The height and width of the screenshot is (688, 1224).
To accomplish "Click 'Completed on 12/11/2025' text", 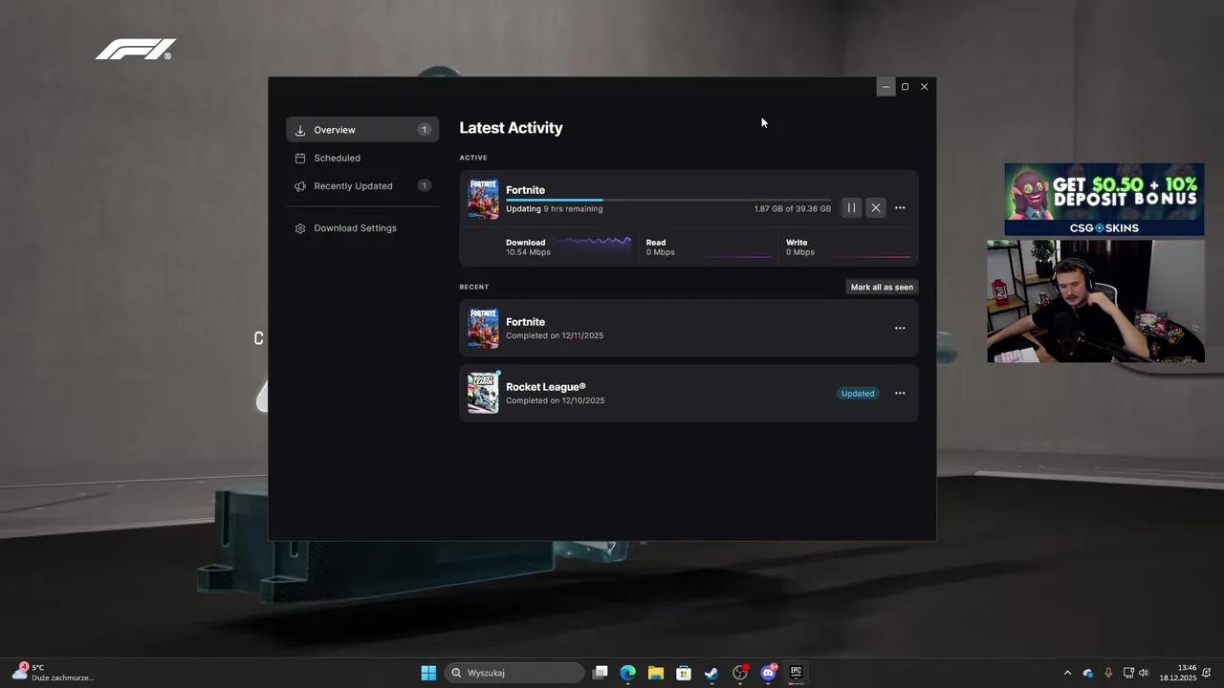I will (555, 335).
